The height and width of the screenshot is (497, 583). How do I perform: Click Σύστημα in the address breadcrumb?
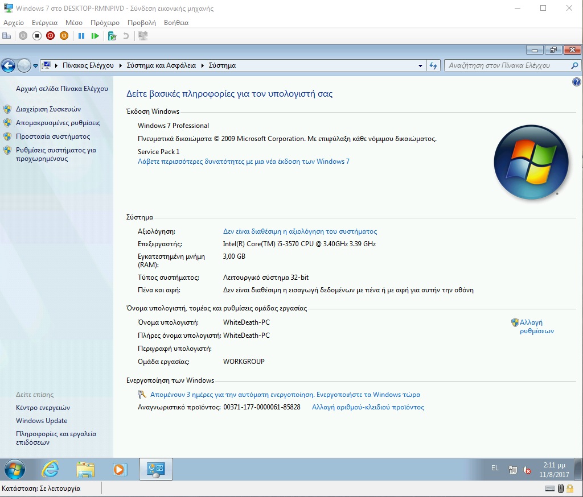tap(223, 65)
